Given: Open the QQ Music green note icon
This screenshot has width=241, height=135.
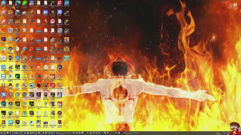Looking at the screenshot, I should pyautogui.click(x=25, y=76).
